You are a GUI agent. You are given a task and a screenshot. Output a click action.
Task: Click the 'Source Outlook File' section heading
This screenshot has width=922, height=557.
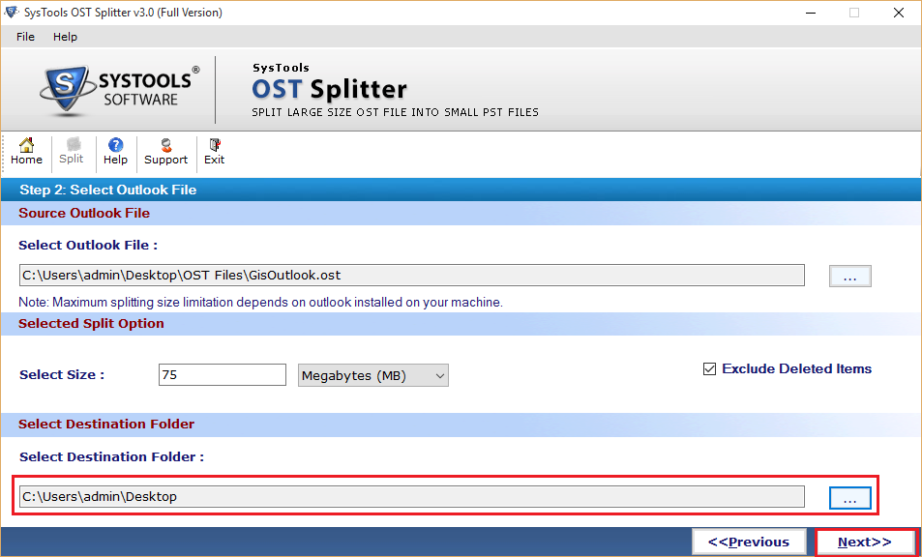[x=84, y=213]
